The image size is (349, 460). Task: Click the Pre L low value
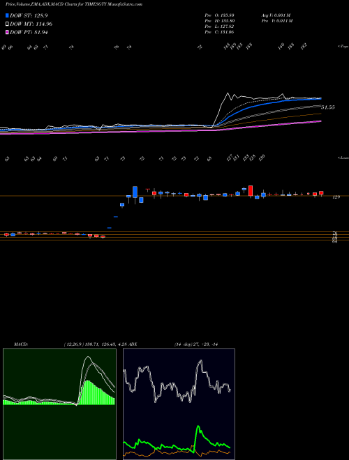(219, 26)
